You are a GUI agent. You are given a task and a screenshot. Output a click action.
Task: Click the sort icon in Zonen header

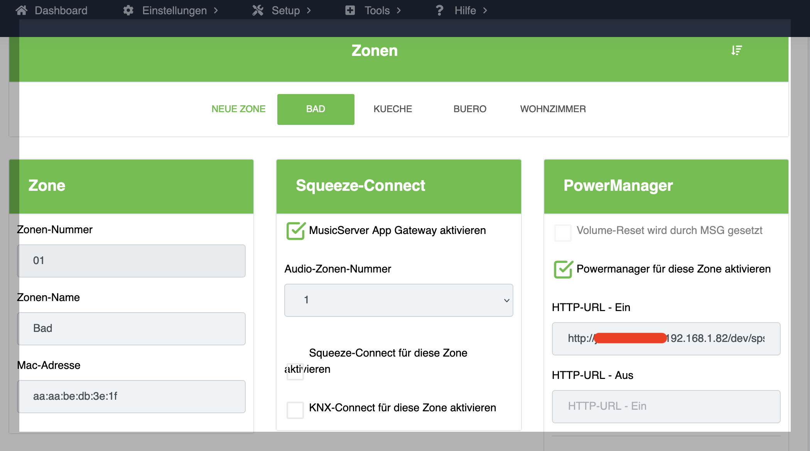click(x=736, y=50)
